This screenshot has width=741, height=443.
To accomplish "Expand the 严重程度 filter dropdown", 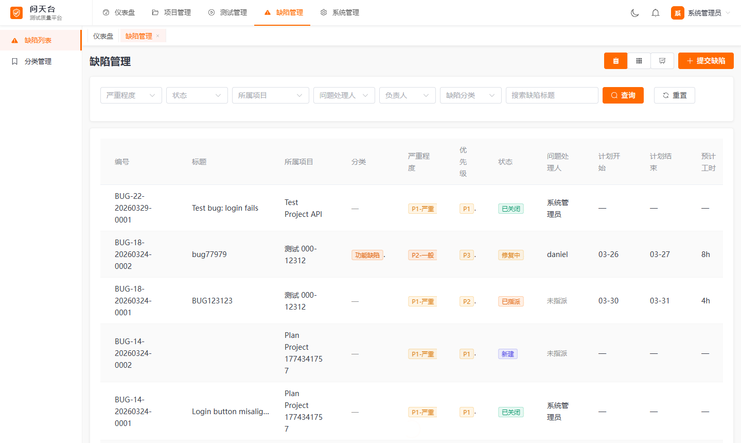I will 131,95.
